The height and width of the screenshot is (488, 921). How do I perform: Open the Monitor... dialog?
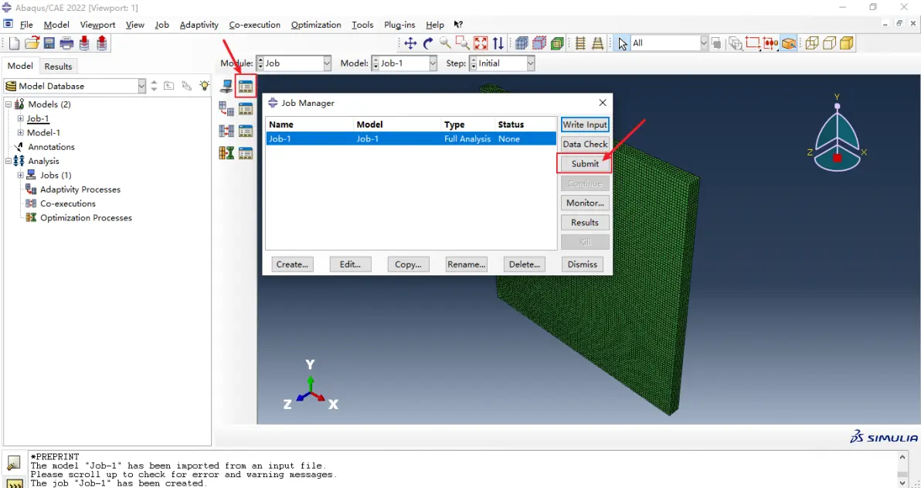click(x=585, y=203)
